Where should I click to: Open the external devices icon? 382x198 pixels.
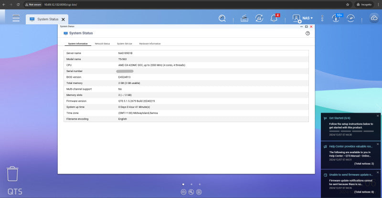259,18
